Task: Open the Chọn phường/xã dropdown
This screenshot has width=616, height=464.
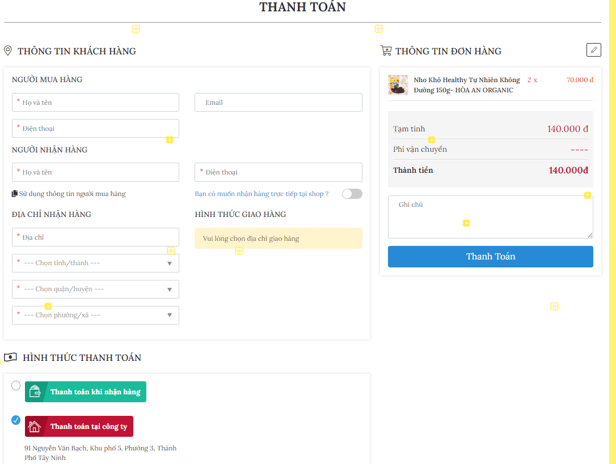Action: 95,315
